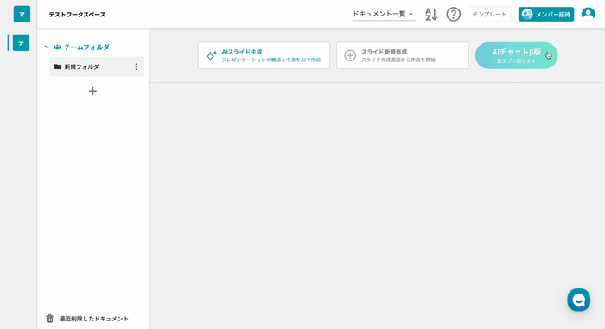This screenshot has width=605, height=329.
Task: Open the user profile avatar icon
Action: tap(588, 15)
